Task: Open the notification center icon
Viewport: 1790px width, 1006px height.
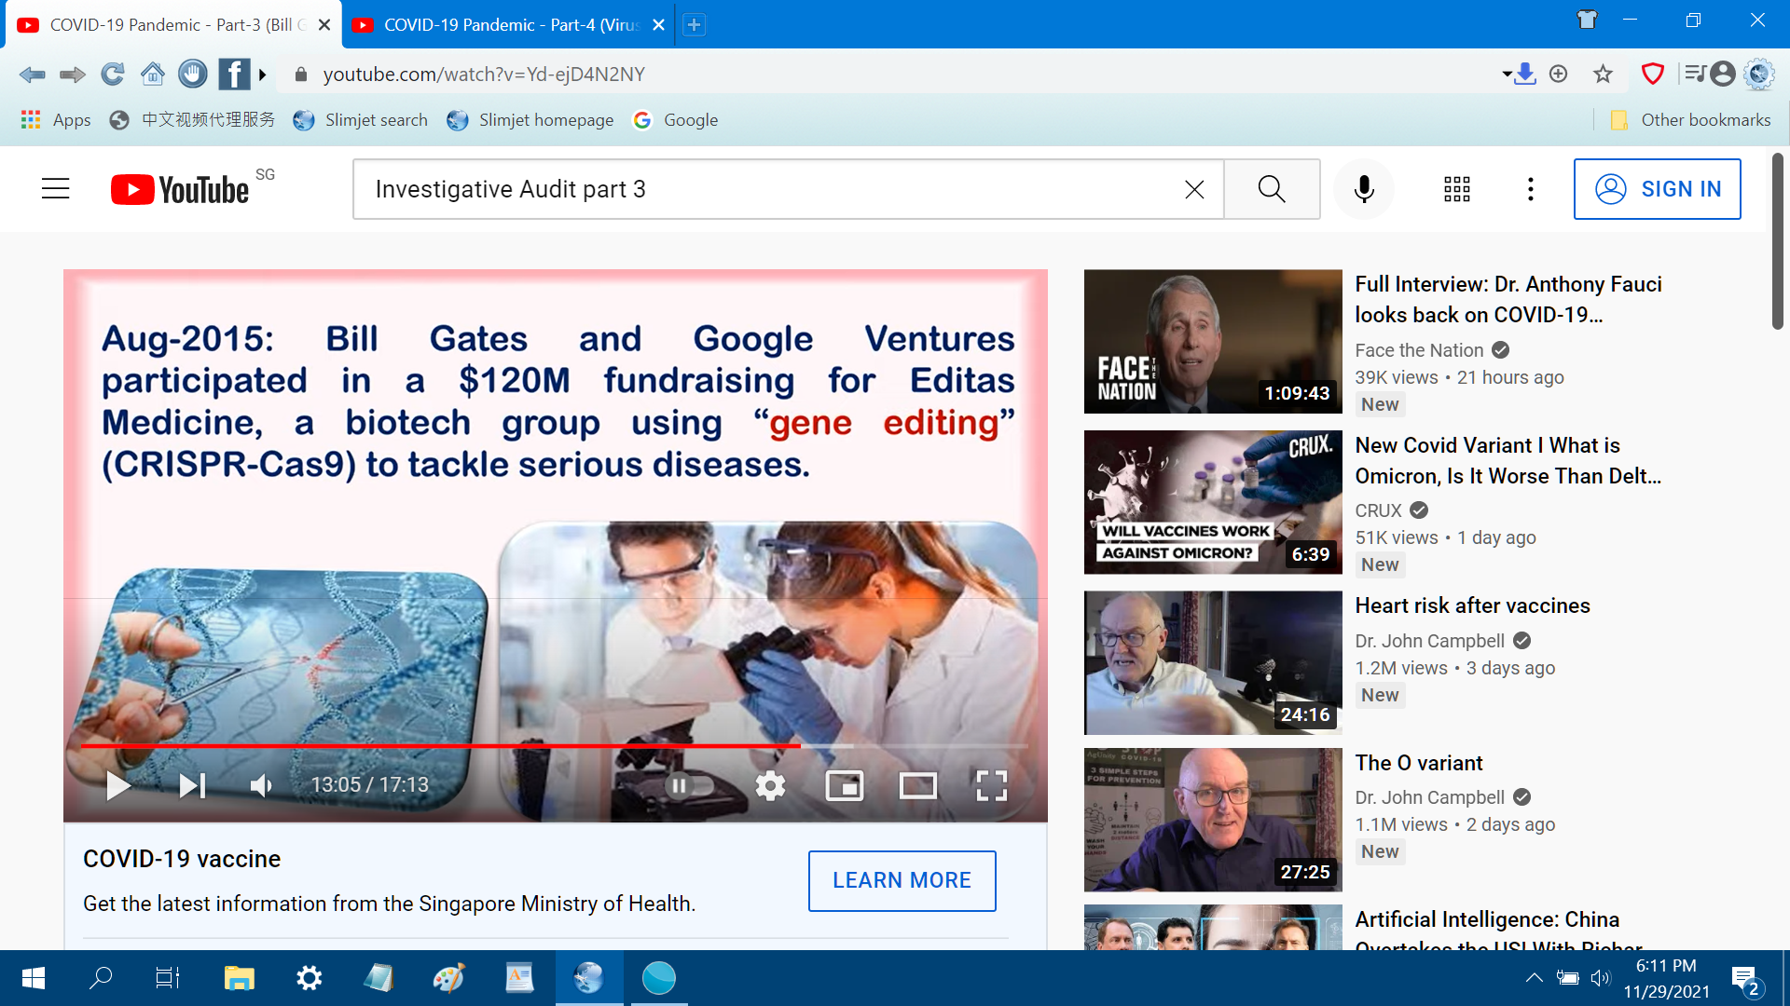Action: pyautogui.click(x=1745, y=980)
